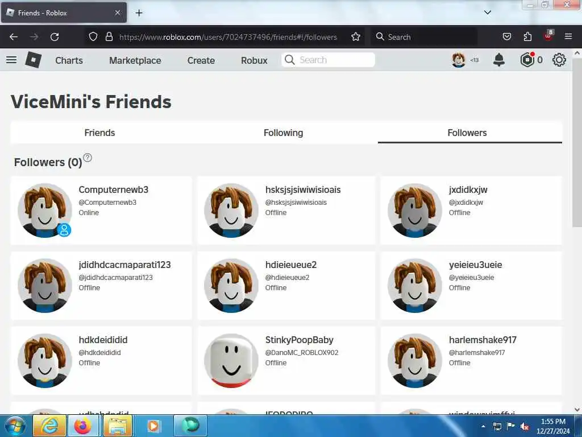Open the Firefox application menu

568,36
